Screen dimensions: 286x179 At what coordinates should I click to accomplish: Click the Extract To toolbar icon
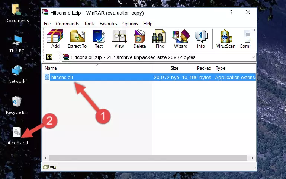77,39
